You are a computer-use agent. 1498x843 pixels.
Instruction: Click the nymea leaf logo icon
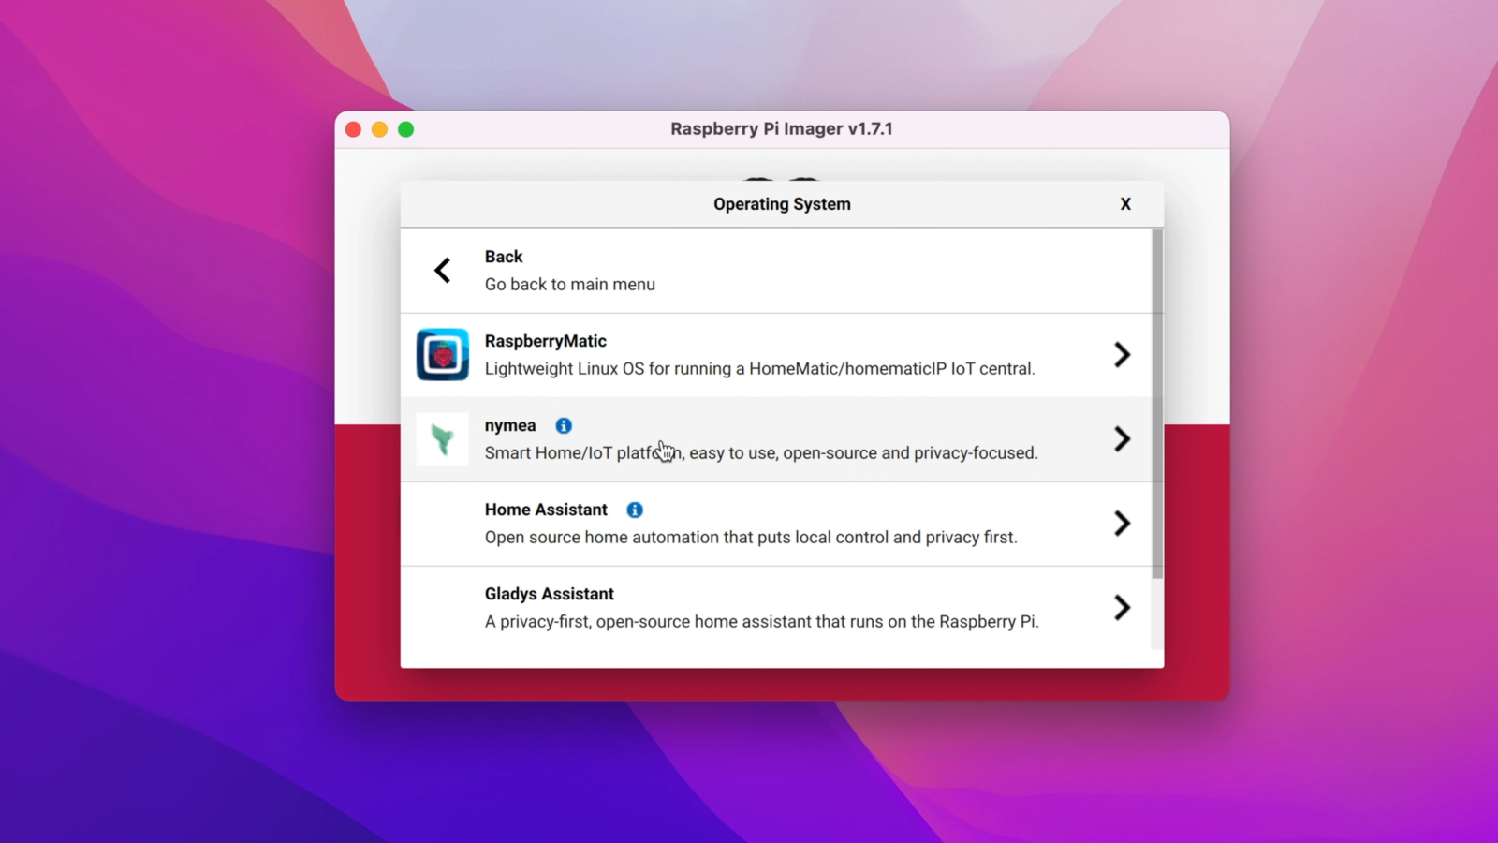pos(442,439)
